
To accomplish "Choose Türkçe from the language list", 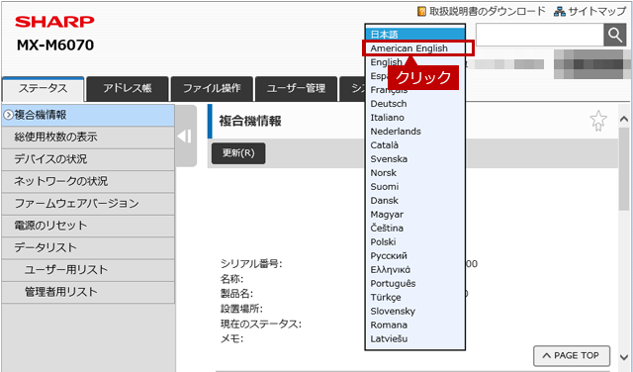I will click(x=415, y=297).
